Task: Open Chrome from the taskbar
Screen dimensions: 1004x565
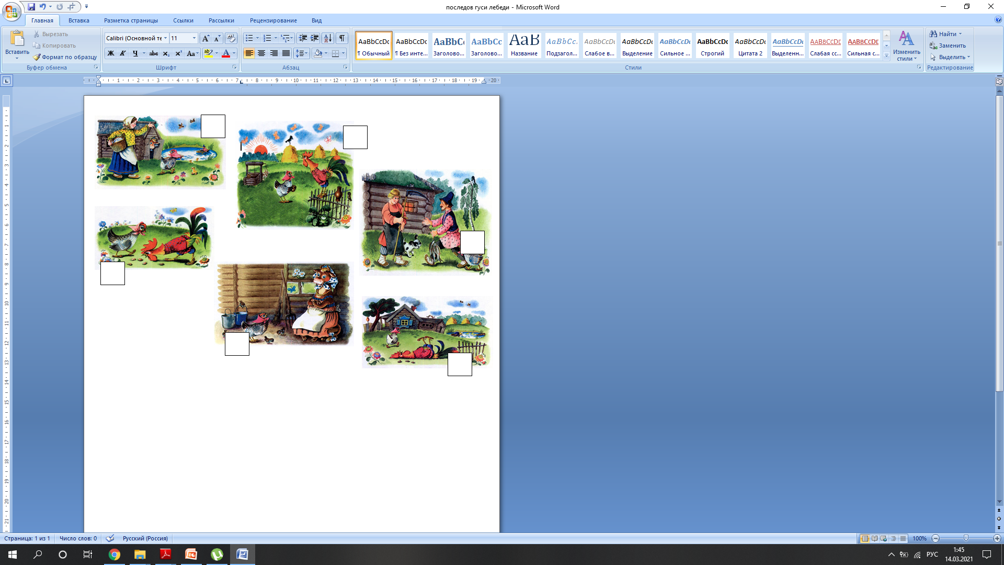Action: [115, 555]
